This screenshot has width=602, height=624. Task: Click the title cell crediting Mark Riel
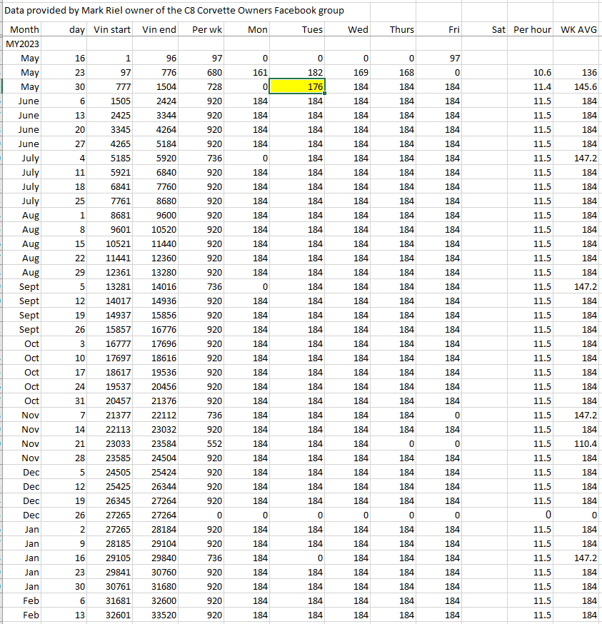pyautogui.click(x=174, y=11)
